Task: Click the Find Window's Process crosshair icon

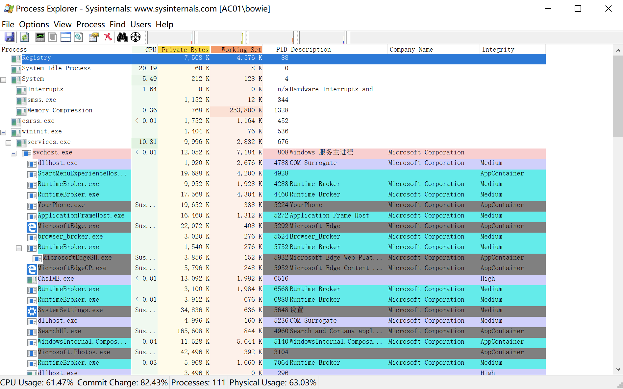Action: click(x=136, y=37)
